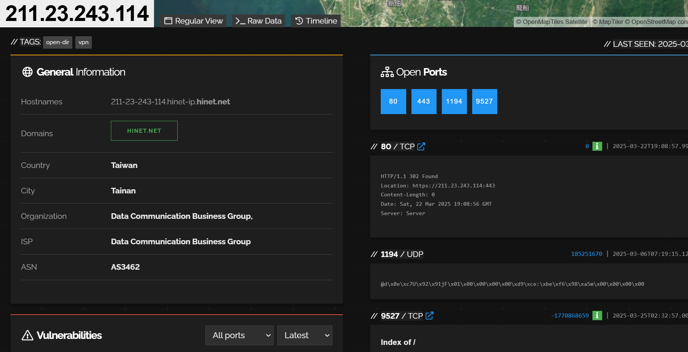Click hash 185251670 on port 1194 row
688x352 pixels.
pos(586,254)
